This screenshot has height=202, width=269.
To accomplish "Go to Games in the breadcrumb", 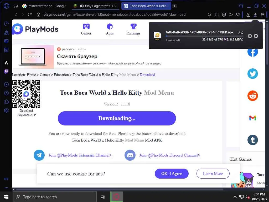I will click(x=45, y=75).
